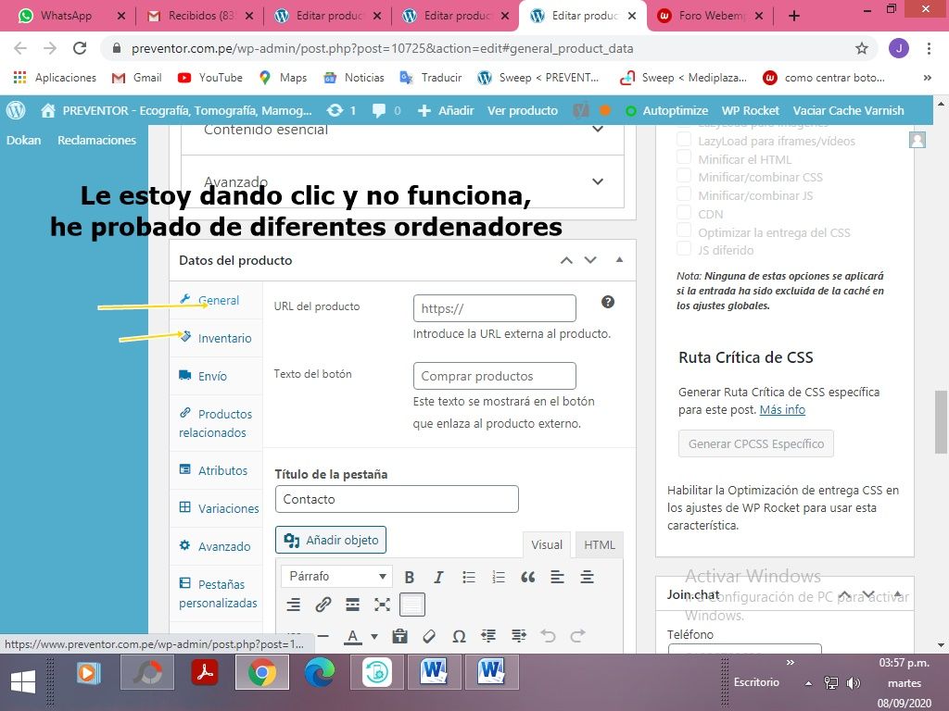Click the URL del producto field
Viewport: 949px width, 711px height.
click(x=495, y=308)
